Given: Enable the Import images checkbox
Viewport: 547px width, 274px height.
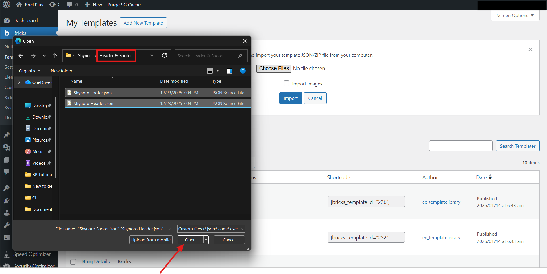Looking at the screenshot, I should point(287,83).
